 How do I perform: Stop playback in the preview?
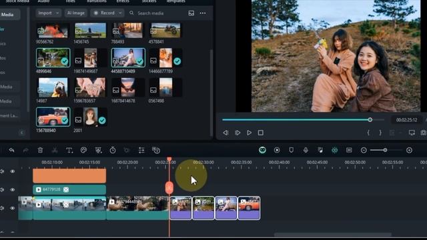point(261,133)
